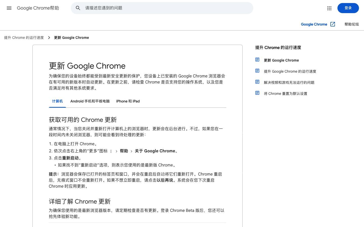
Task: Click the bold 帮助 text in step 2
Action: 124,151
